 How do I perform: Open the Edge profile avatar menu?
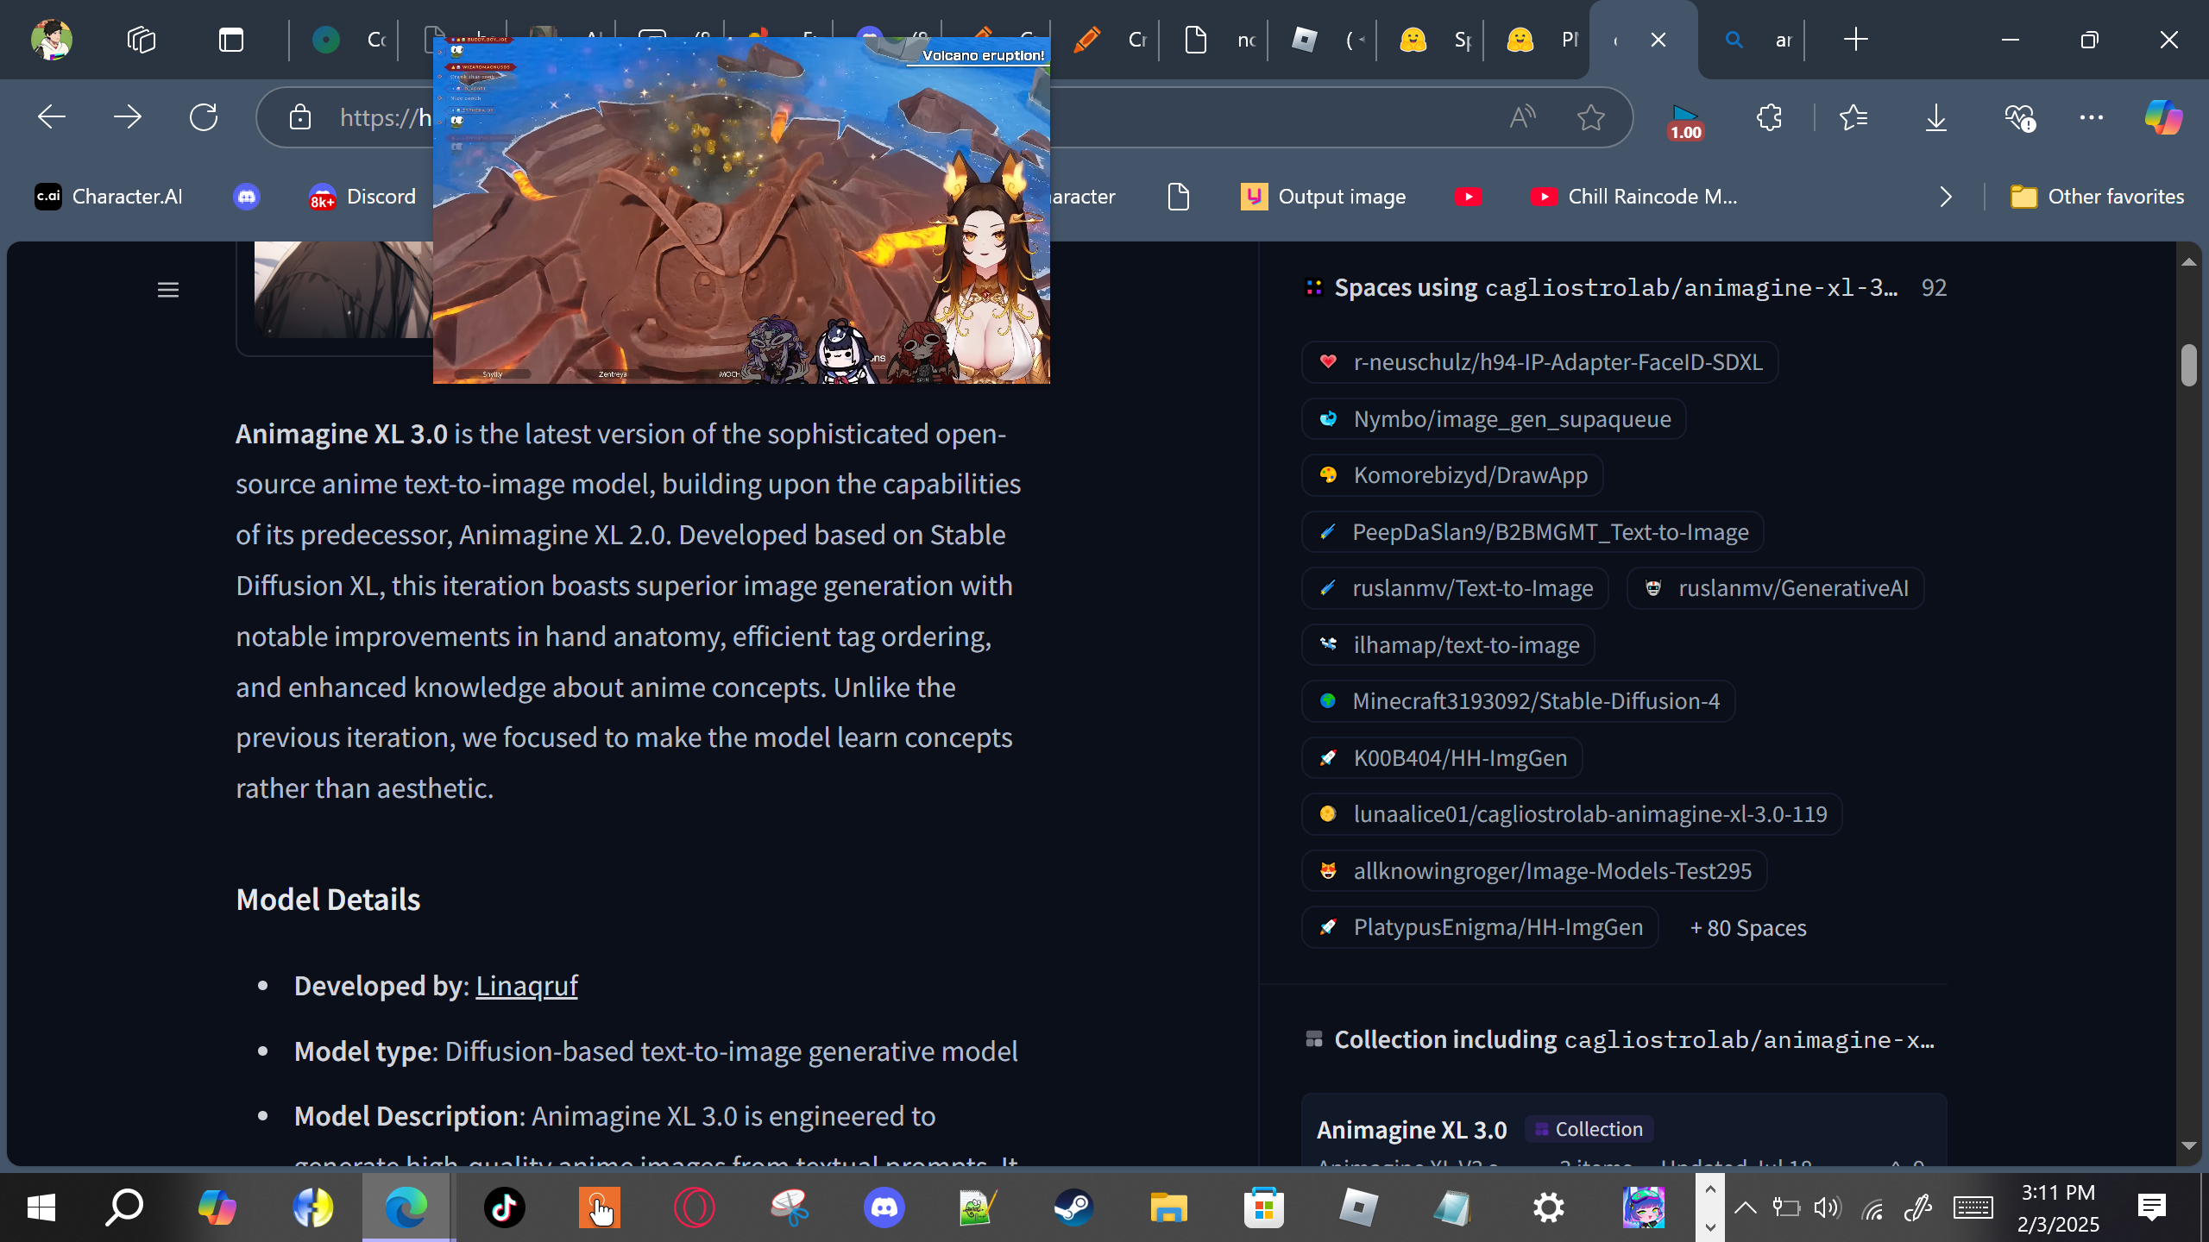[52, 40]
